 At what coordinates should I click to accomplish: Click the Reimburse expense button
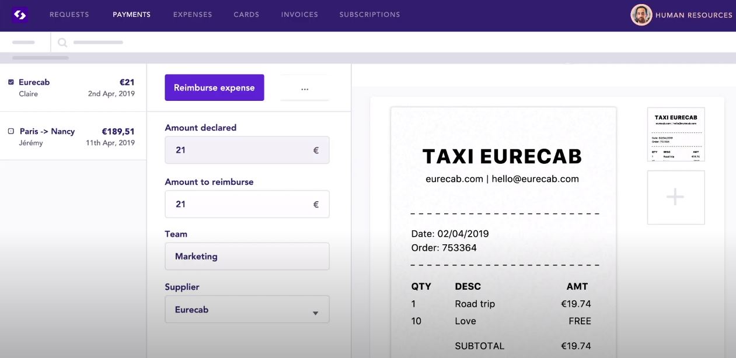(214, 87)
